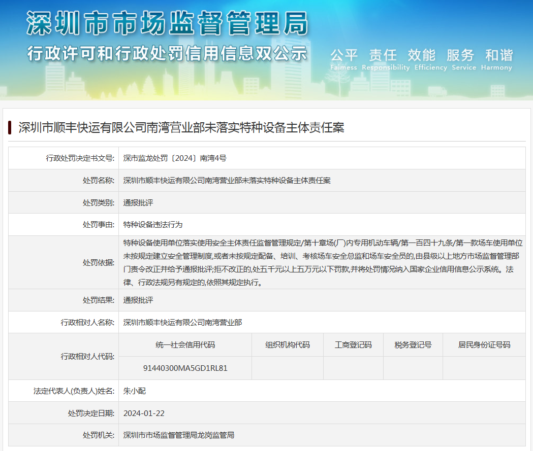Click the 处罚依据 row label
The height and width of the screenshot is (451, 533).
(99, 263)
